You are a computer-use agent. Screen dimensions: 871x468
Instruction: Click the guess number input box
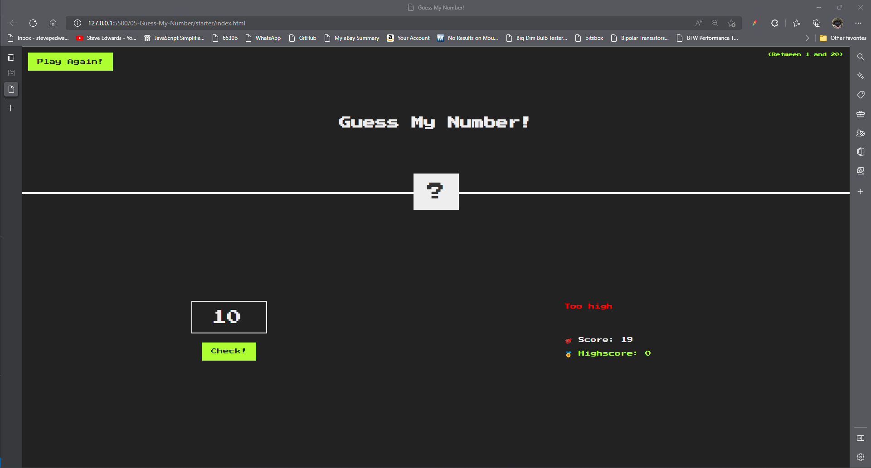(229, 317)
